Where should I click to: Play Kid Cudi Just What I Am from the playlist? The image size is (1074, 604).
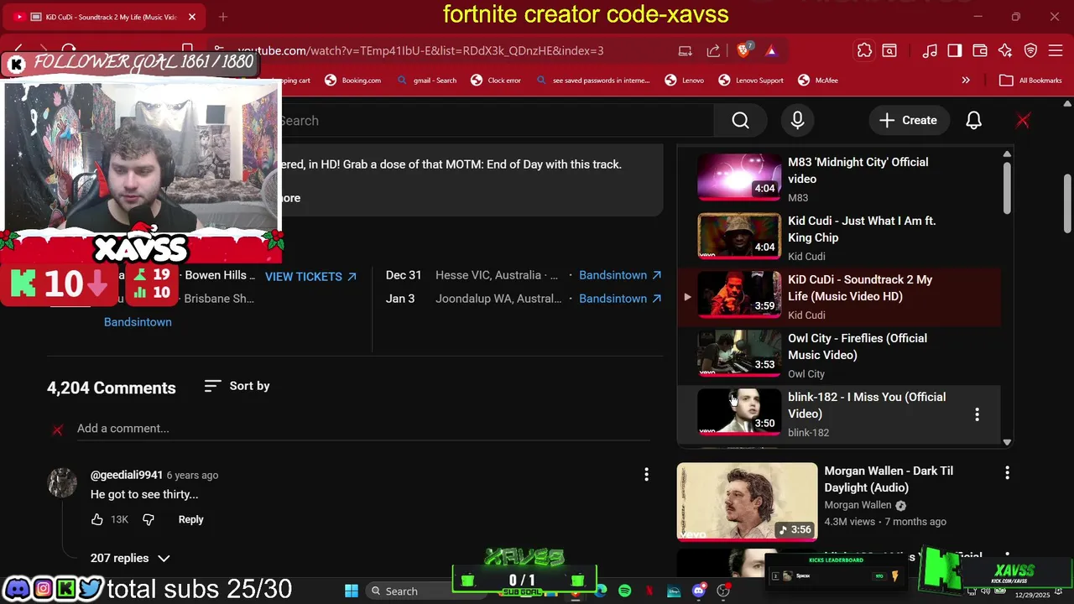[839, 237]
